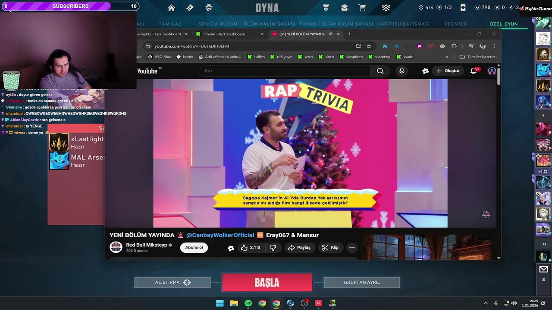The height and width of the screenshot is (310, 552).
Task: Open the career medal icon in Valorant
Action: (x=326, y=8)
